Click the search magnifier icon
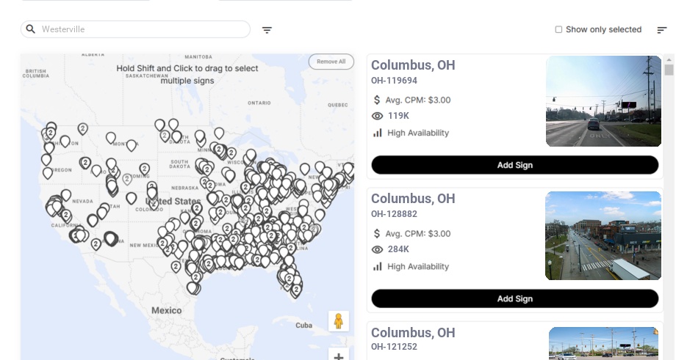The image size is (676, 360). [31, 29]
